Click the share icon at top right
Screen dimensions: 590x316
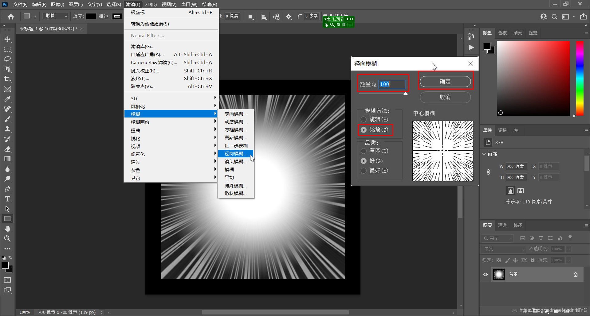(583, 17)
